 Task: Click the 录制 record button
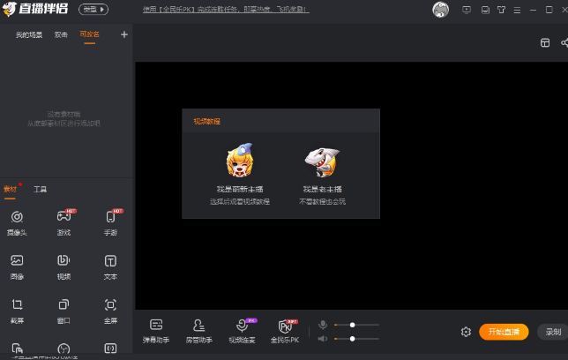coord(553,332)
